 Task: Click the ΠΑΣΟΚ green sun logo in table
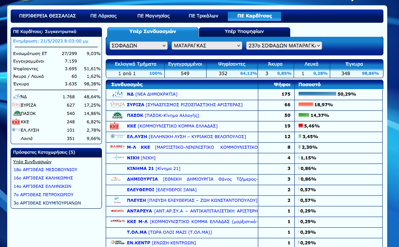click(x=117, y=115)
